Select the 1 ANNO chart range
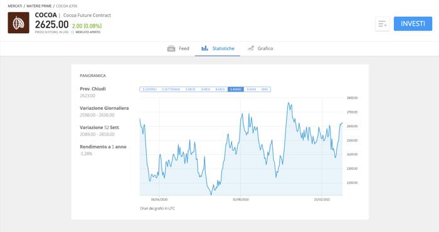 point(236,89)
